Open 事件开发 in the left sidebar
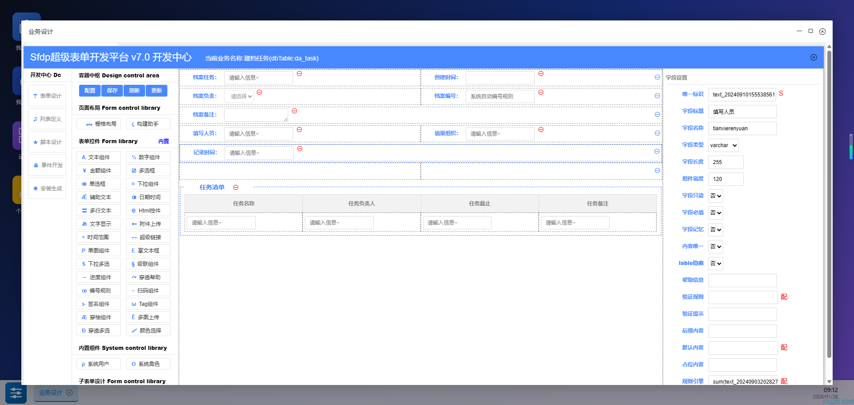This screenshot has width=854, height=405. pyautogui.click(x=47, y=165)
